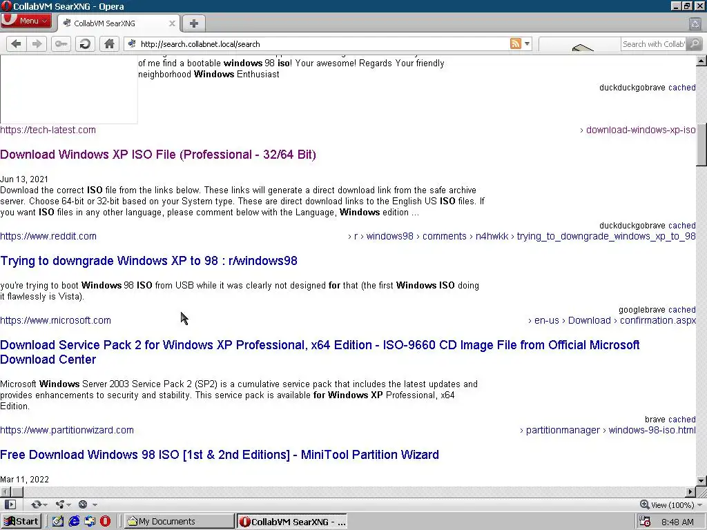Toggle the side panel button in status bar
The height and width of the screenshot is (530, 707).
coord(10,504)
